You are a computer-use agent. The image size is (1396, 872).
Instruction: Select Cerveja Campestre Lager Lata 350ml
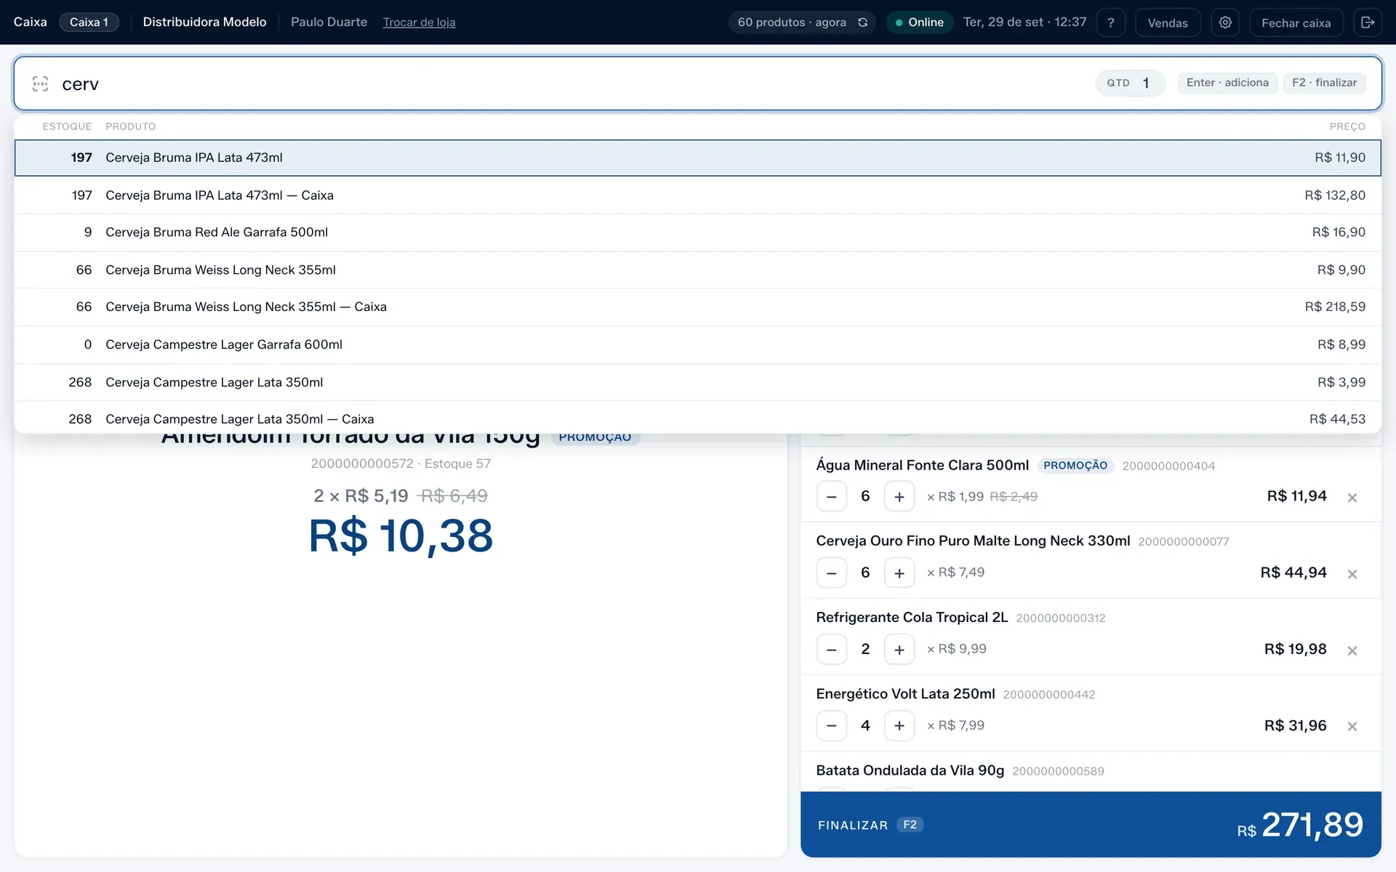click(698, 382)
